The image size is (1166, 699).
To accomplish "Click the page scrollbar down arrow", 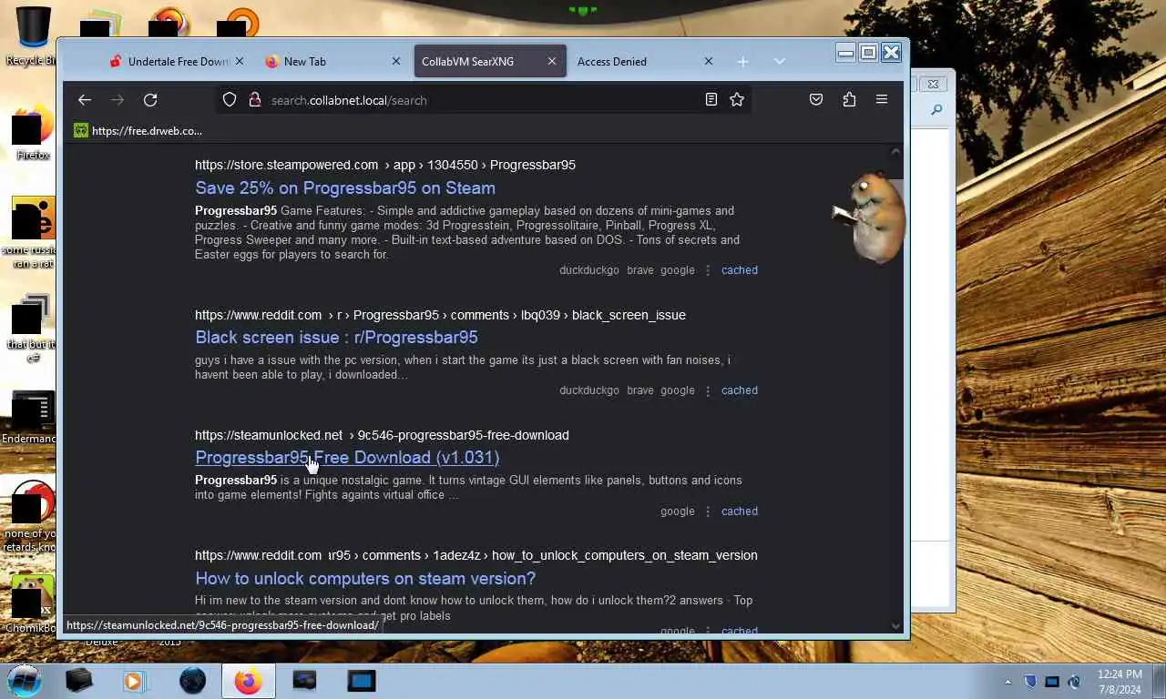I will (x=895, y=625).
